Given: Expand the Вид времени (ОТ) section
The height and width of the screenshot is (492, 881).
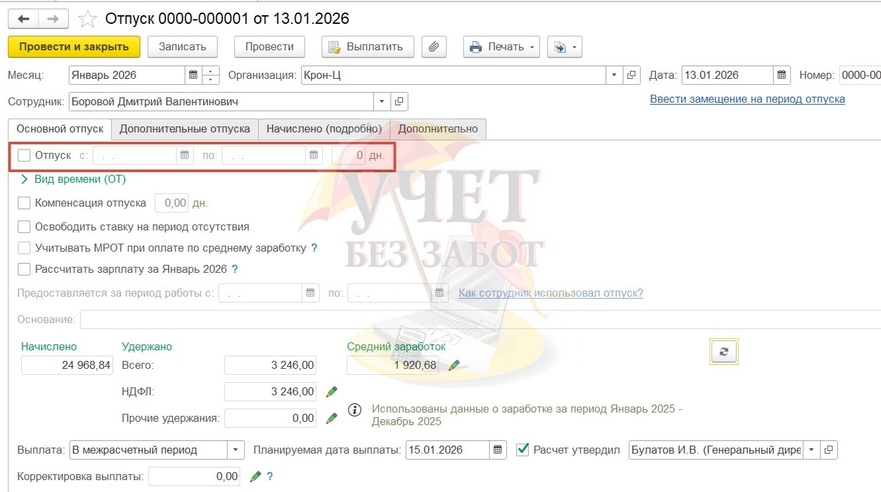Looking at the screenshot, I should tap(25, 179).
